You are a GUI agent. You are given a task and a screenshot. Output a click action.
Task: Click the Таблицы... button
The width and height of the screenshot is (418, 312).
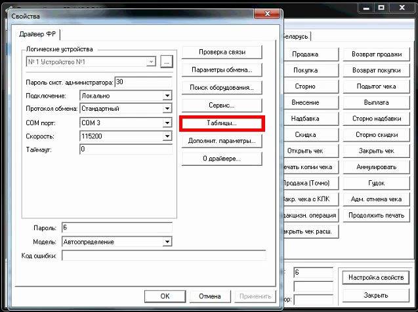click(x=221, y=123)
